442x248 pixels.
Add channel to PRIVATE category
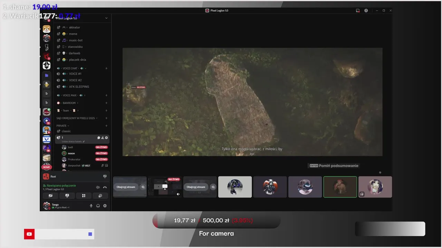106,126
